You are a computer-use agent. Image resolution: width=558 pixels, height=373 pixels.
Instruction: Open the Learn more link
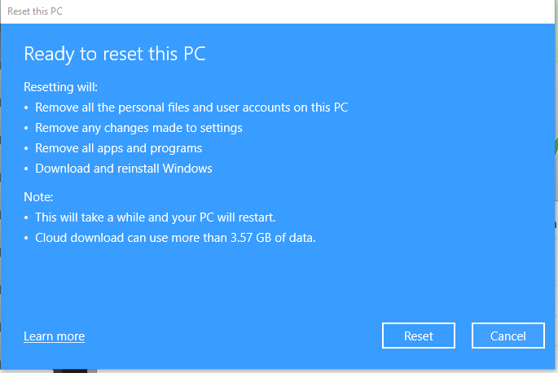pyautogui.click(x=54, y=336)
